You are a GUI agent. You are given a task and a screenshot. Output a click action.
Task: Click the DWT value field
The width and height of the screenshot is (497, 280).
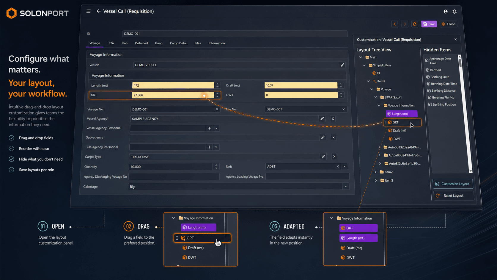pos(301,95)
